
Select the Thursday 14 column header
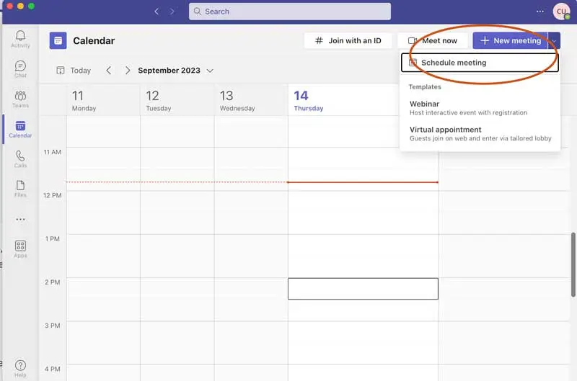click(x=343, y=100)
